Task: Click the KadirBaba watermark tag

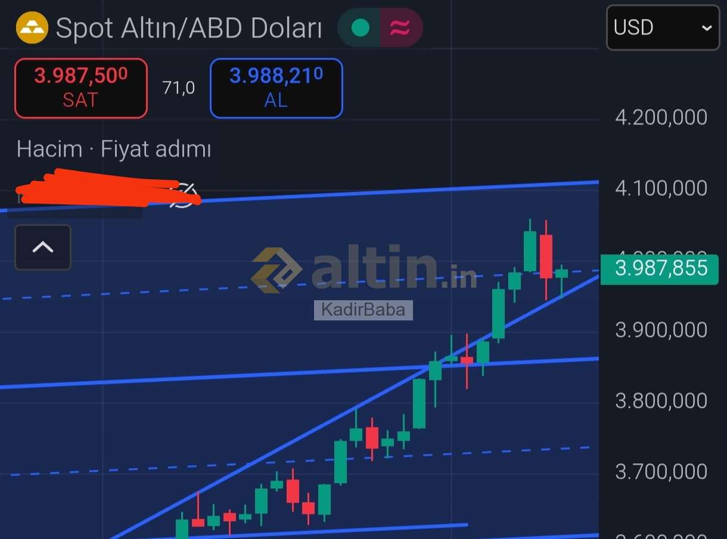Action: (x=363, y=310)
